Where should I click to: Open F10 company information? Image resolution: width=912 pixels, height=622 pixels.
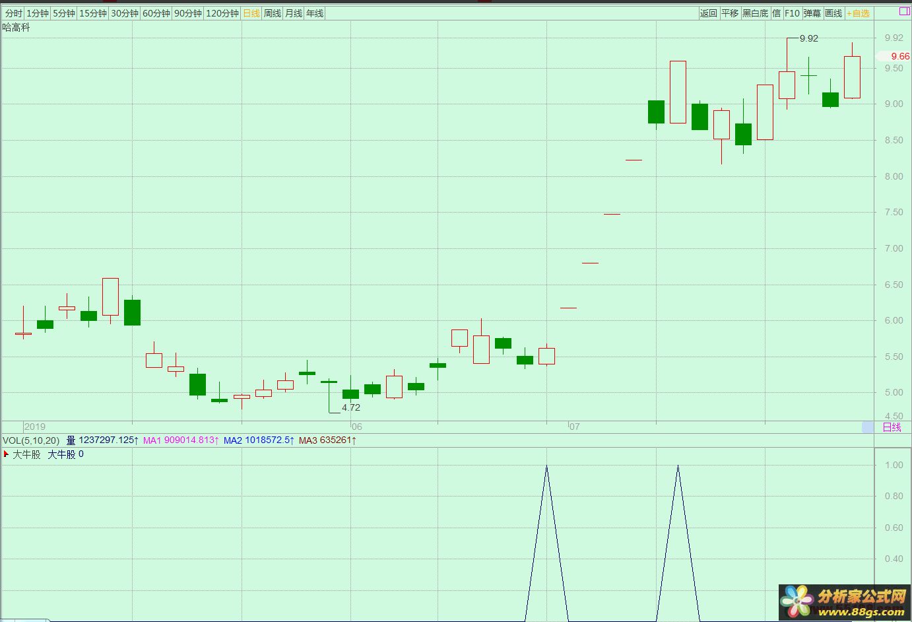792,13
